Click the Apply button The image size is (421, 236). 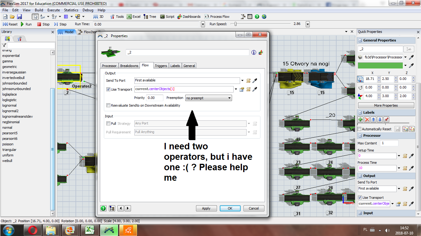[206, 208]
